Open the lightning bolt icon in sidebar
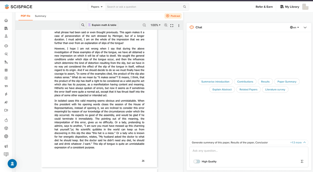 [x=6, y=94]
